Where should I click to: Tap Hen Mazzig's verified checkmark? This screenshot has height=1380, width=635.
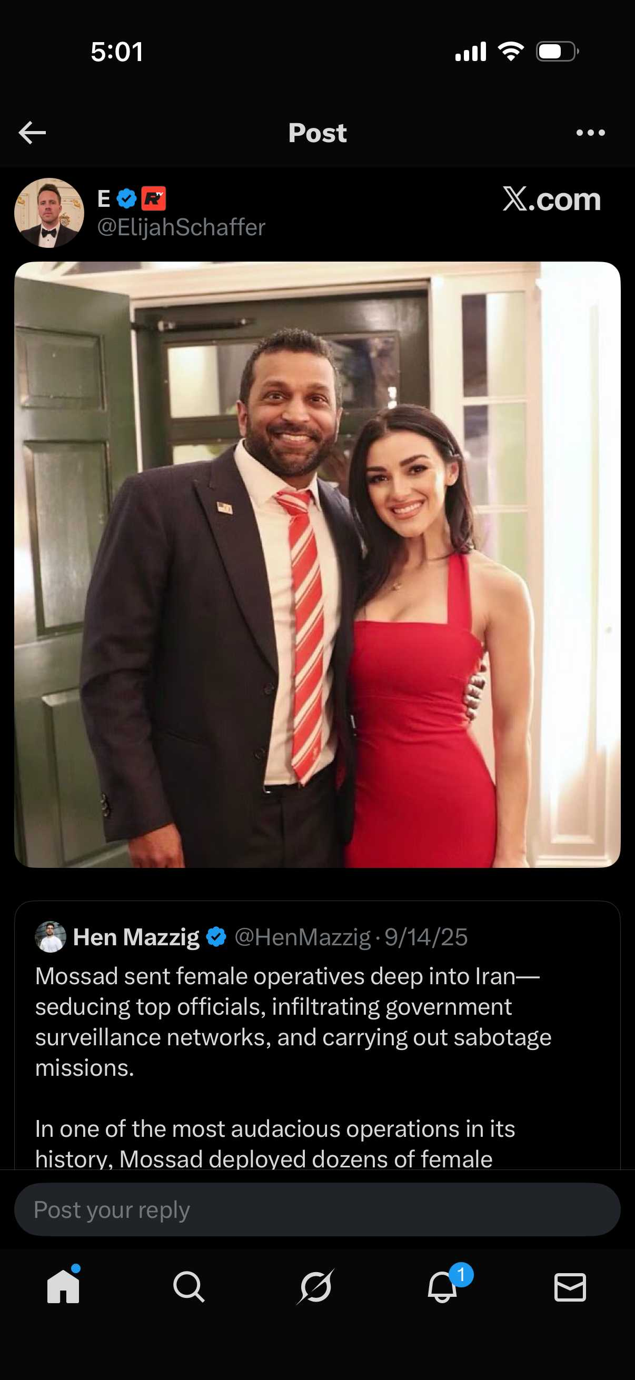click(216, 937)
